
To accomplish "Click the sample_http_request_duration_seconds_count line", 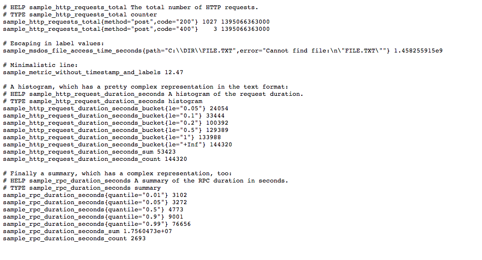I will click(x=95, y=159).
